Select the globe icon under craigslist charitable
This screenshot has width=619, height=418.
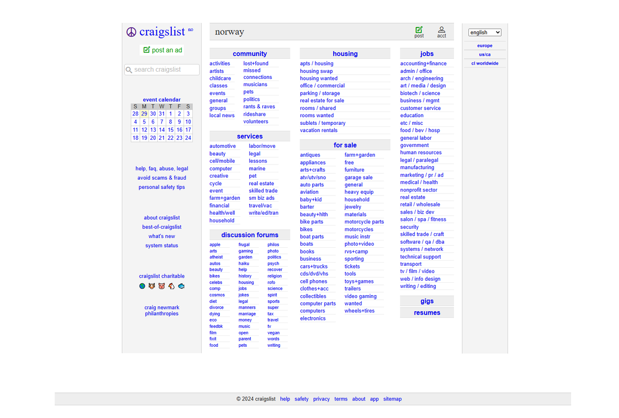[142, 286]
